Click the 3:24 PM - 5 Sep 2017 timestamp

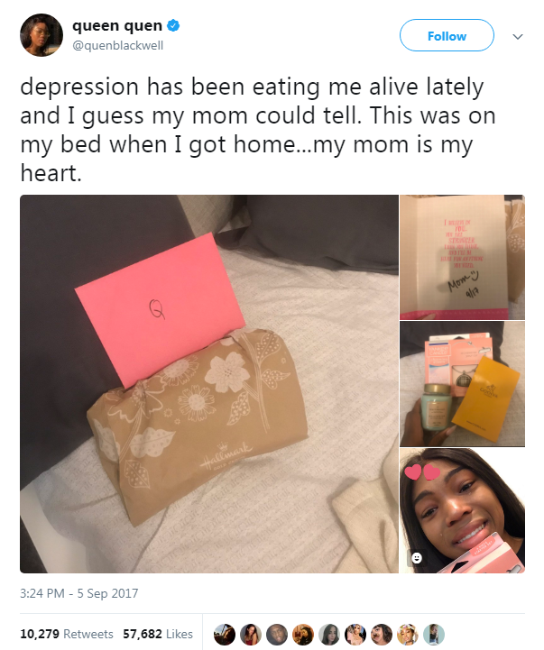78,593
